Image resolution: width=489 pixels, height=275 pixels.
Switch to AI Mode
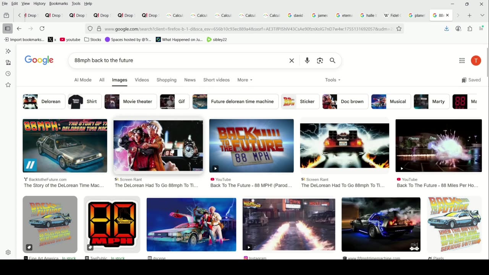pyautogui.click(x=83, y=80)
